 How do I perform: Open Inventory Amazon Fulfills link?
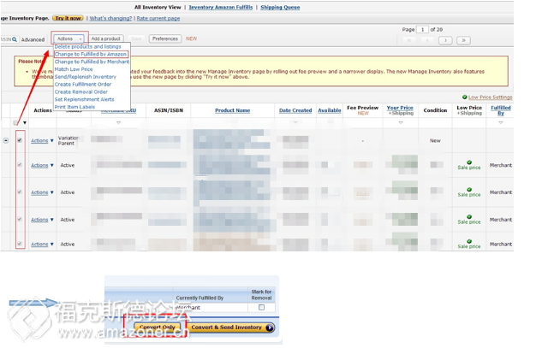[221, 7]
